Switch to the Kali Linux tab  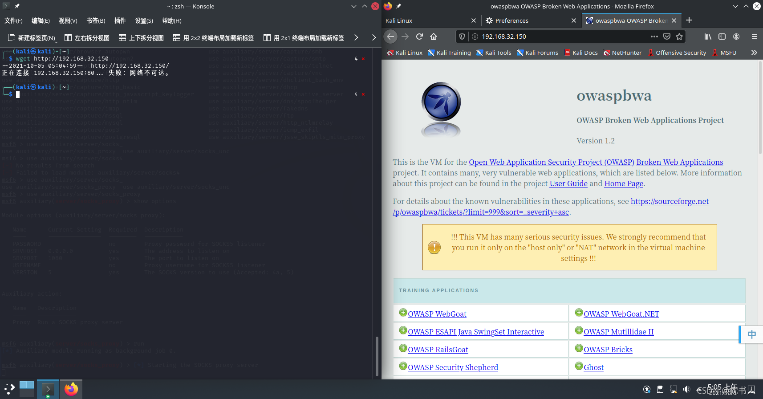click(426, 20)
